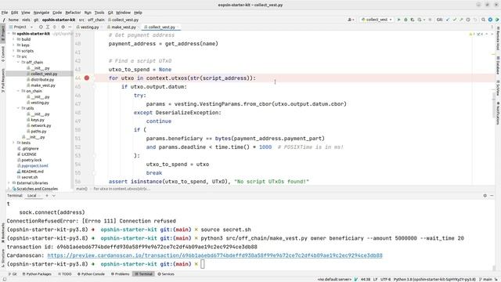Open Search Everywhere magnifier
The image size is (501, 282).
[484, 20]
